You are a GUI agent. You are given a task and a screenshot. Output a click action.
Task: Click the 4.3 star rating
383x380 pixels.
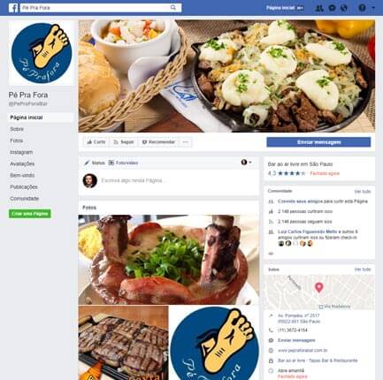pos(287,173)
